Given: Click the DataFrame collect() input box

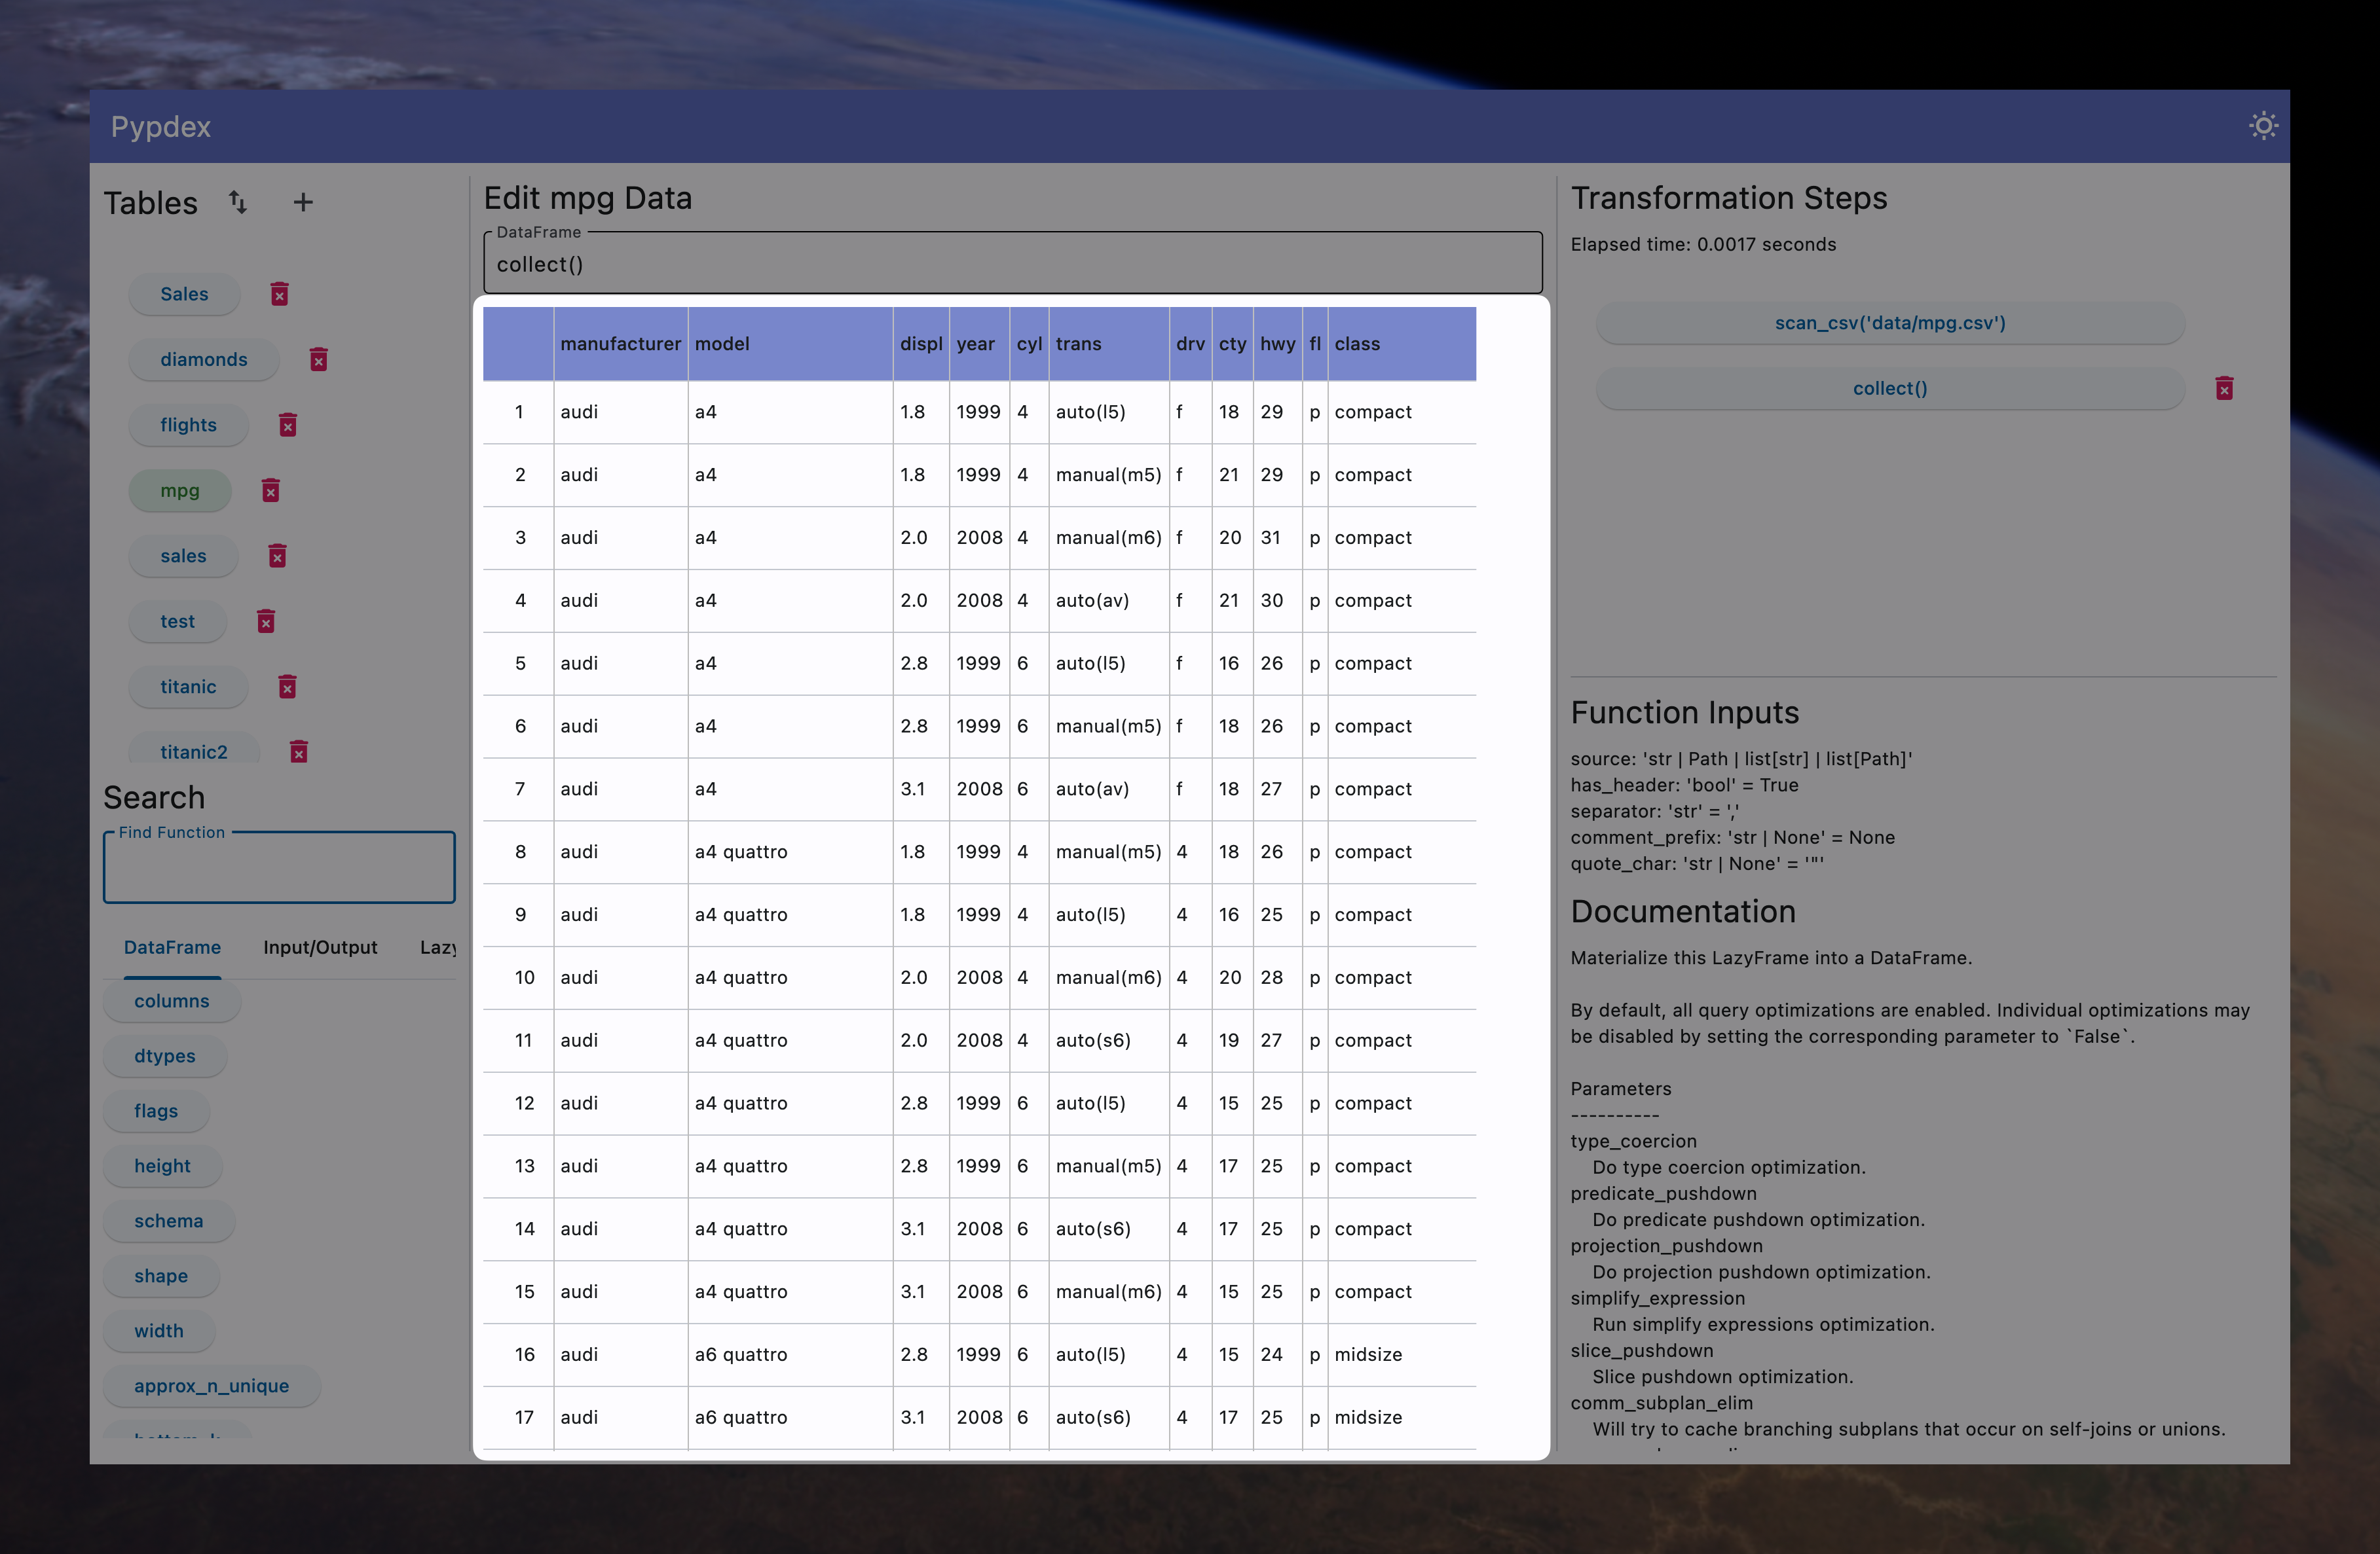Looking at the screenshot, I should coord(1012,265).
